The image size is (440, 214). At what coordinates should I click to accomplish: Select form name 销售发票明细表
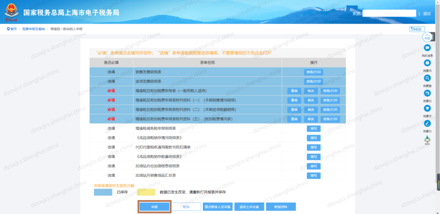148,72
